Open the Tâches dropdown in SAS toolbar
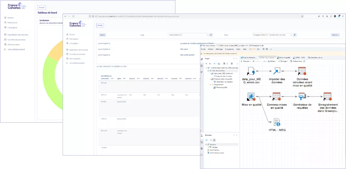This screenshot has width=346, height=169. coord(272,61)
